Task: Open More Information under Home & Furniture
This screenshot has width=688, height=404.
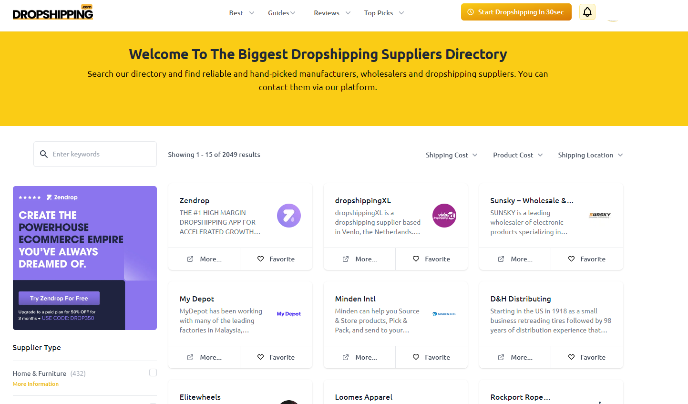Action: tap(36, 384)
